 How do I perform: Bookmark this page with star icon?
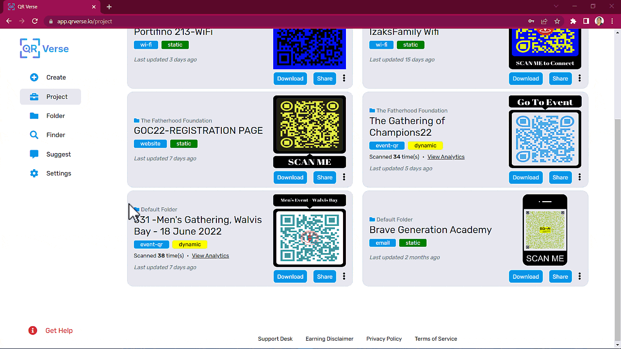(x=557, y=21)
